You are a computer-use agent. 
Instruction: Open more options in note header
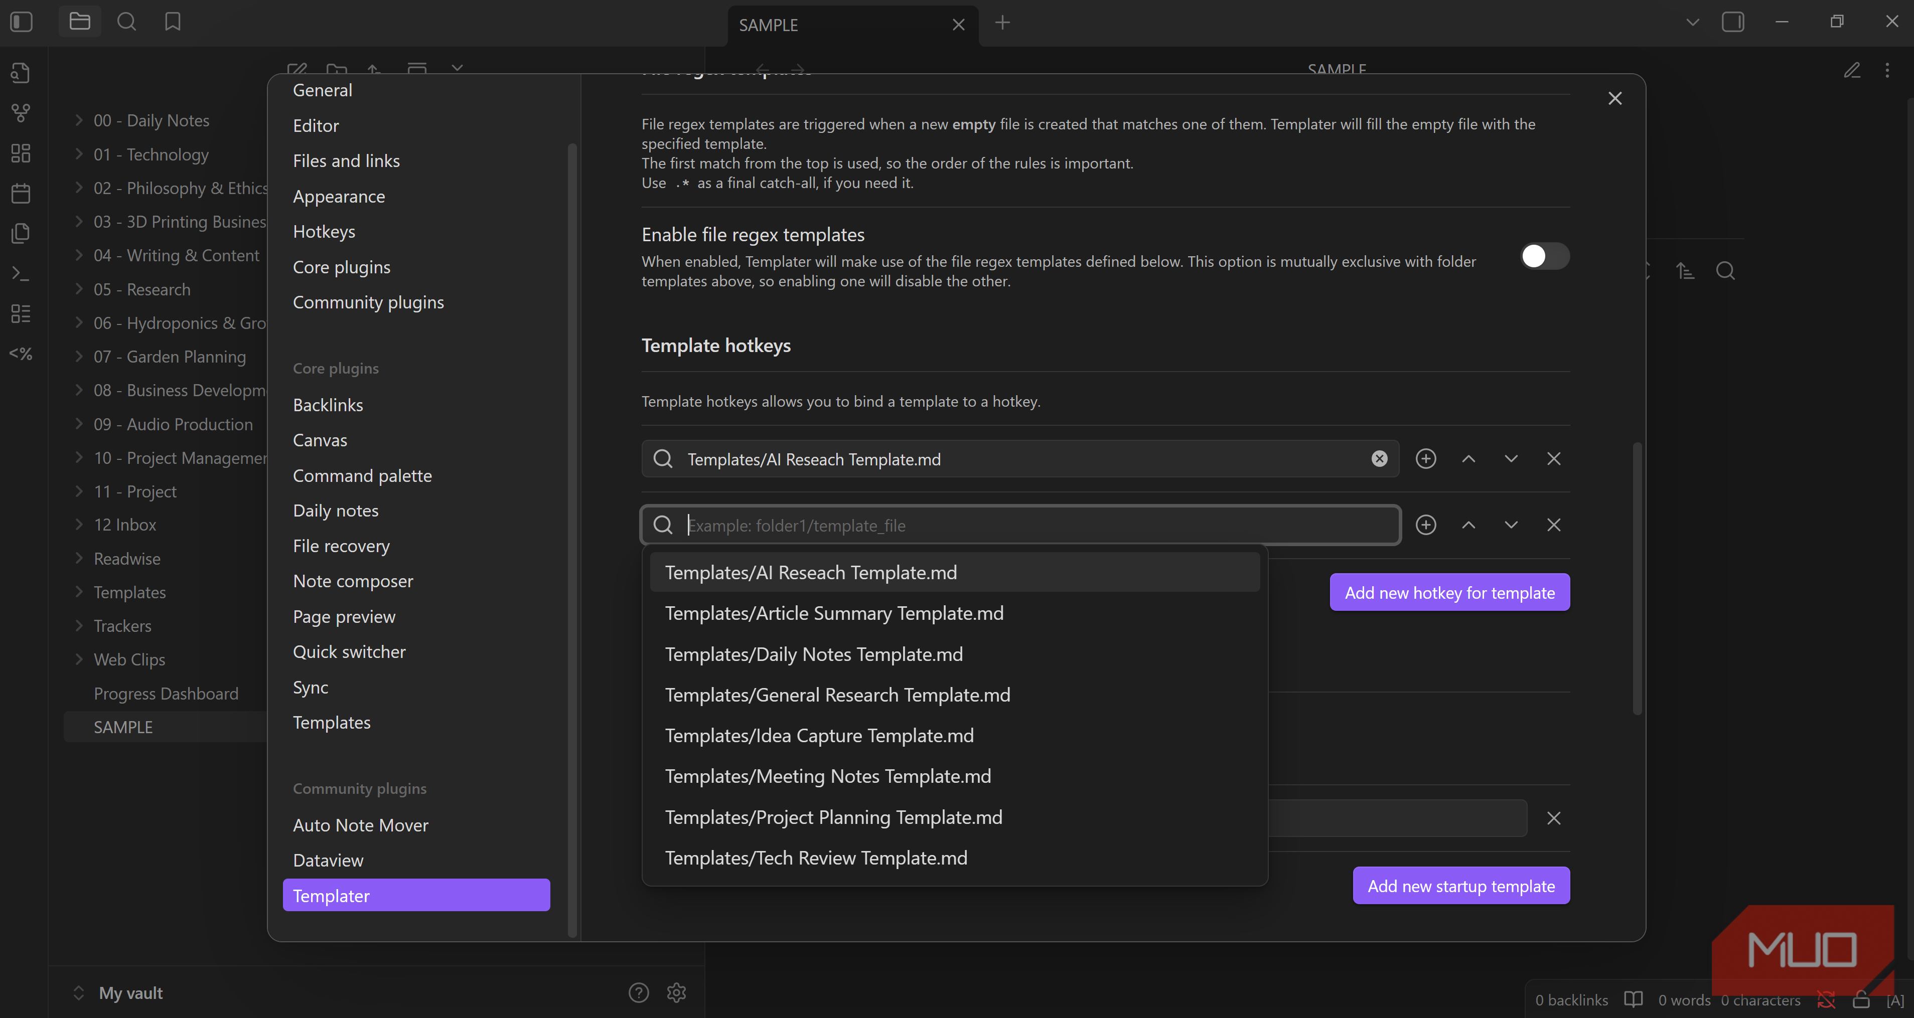[x=1887, y=71]
